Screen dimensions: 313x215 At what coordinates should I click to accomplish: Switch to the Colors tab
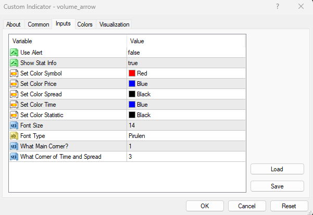(85, 24)
